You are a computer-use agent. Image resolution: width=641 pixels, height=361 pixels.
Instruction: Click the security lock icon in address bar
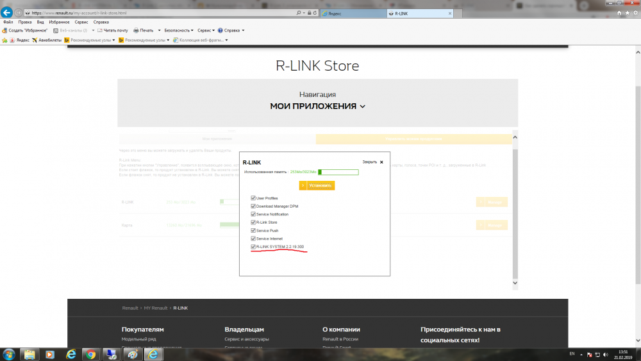pyautogui.click(x=310, y=13)
